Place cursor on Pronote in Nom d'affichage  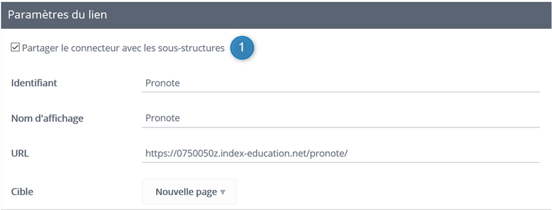click(163, 118)
